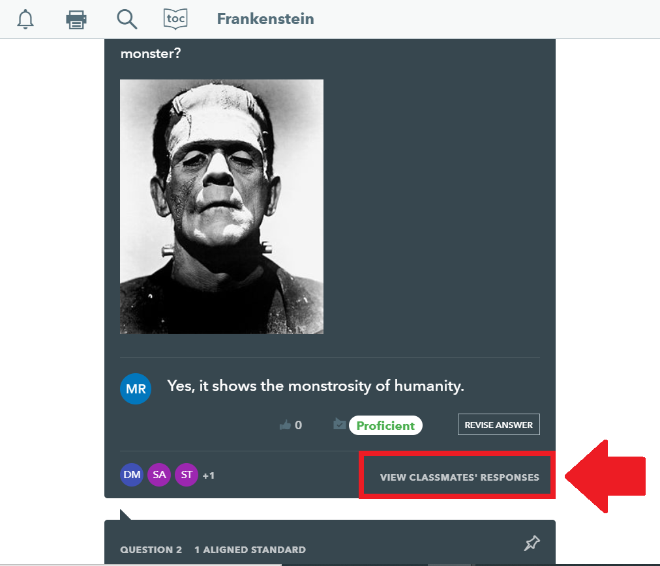This screenshot has height=566, width=660.
Task: Click the graded checkmark folder icon
Action: pos(339,424)
